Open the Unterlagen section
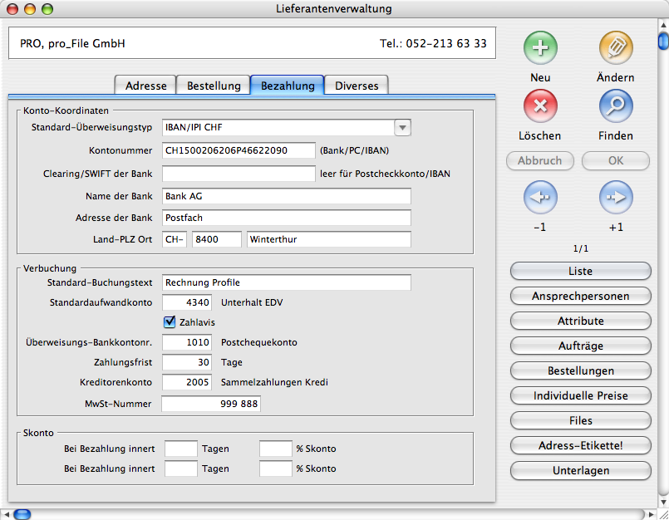This screenshot has width=669, height=520. (580, 471)
